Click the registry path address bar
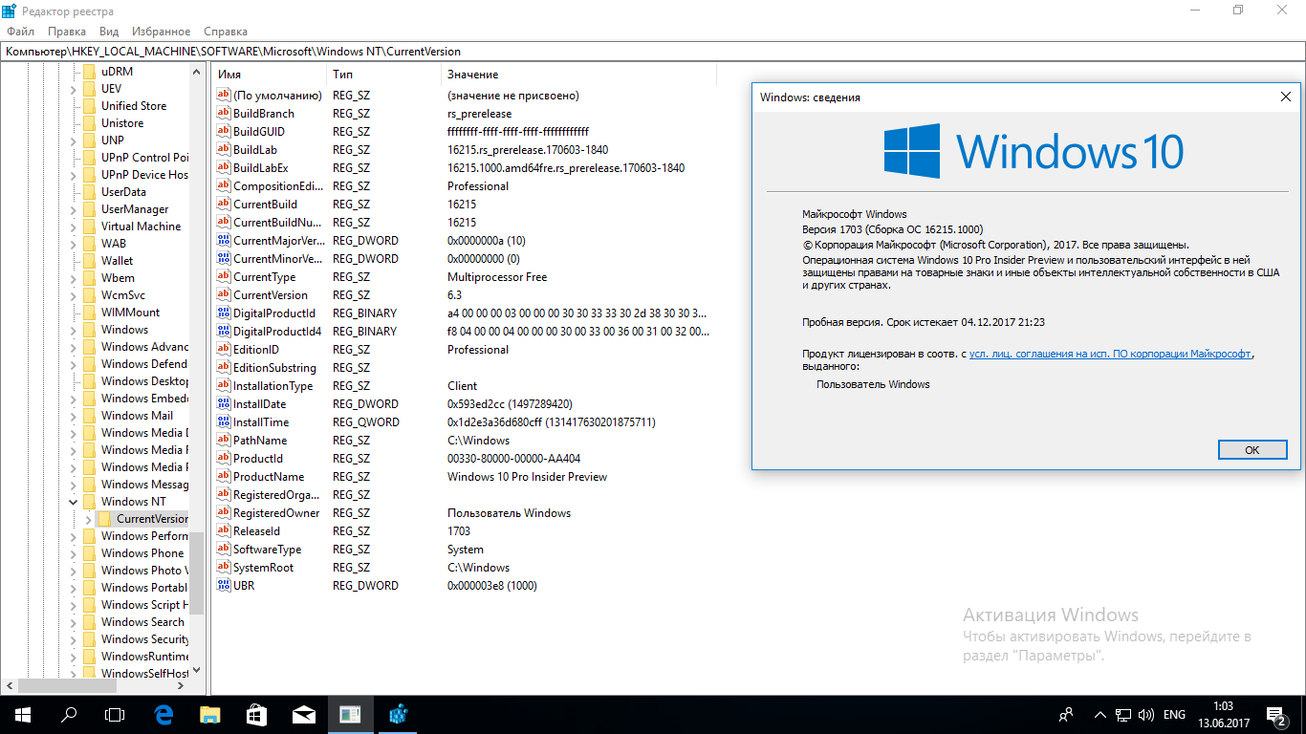Screen dimensions: 1306x734 tap(653, 51)
